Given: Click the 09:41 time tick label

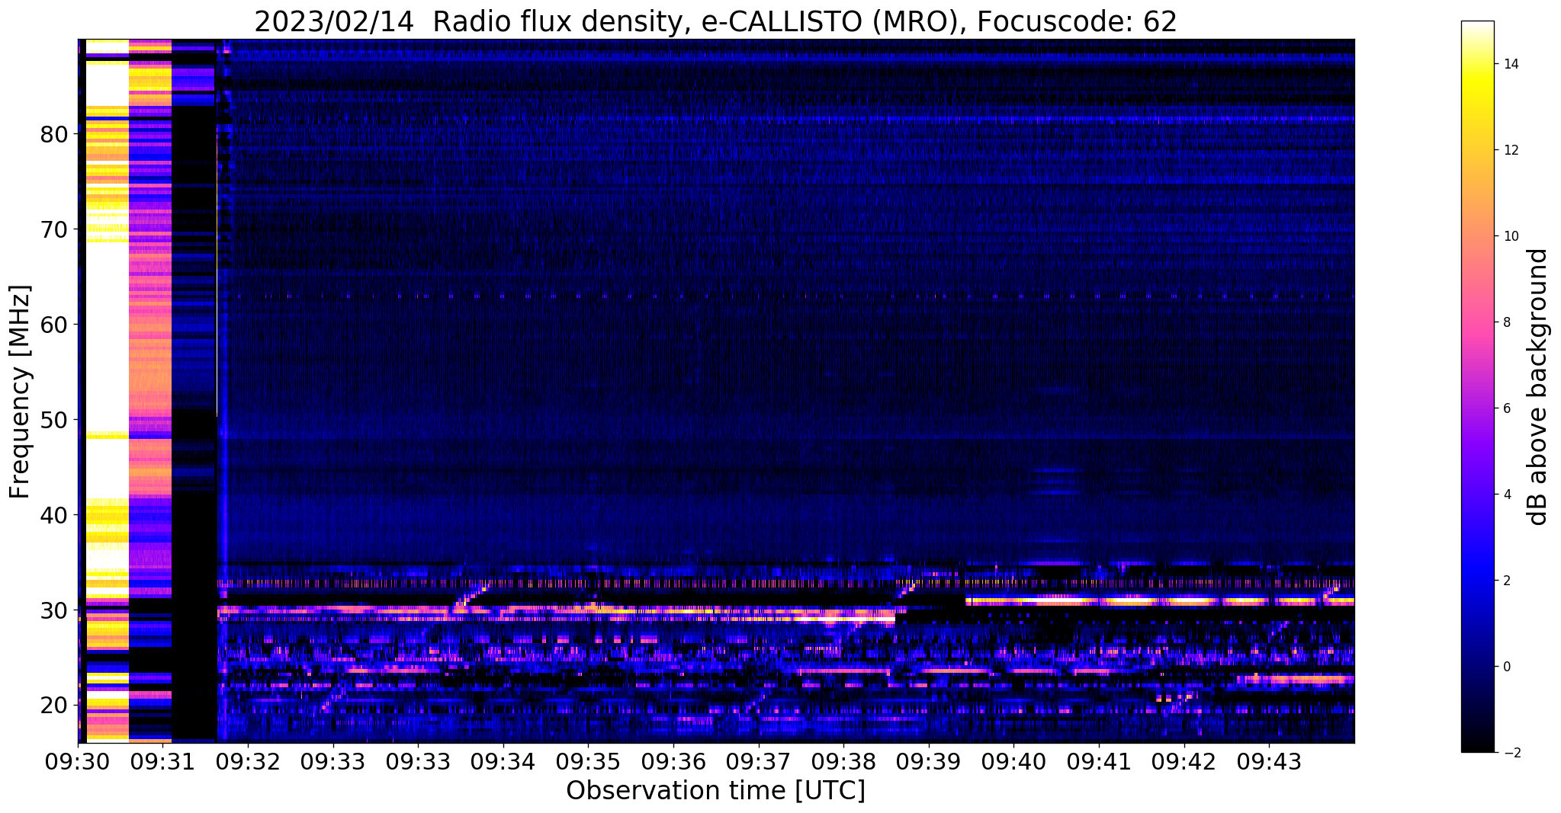Looking at the screenshot, I should tap(1099, 762).
